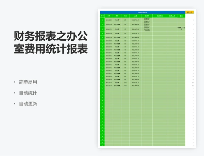This screenshot has height=156, width=204.
Task: Open the spreadsheet preview thumbnail
Action: (x=147, y=78)
